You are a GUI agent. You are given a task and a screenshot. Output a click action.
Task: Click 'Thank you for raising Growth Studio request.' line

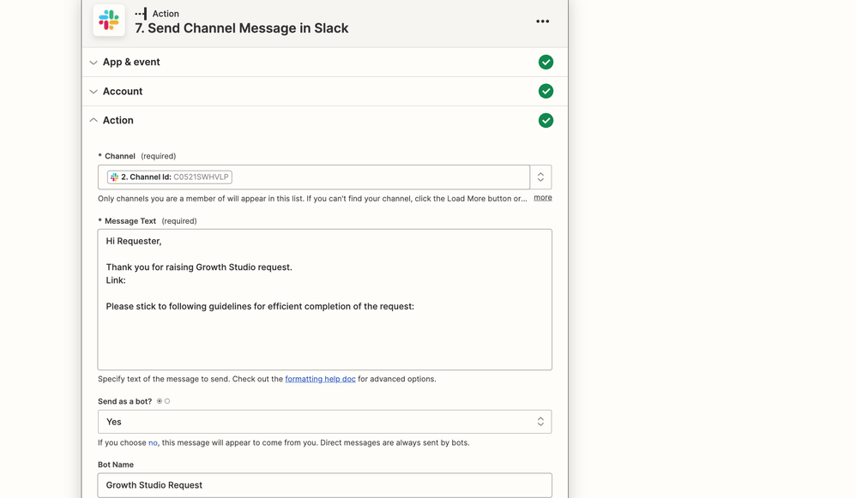[199, 267]
